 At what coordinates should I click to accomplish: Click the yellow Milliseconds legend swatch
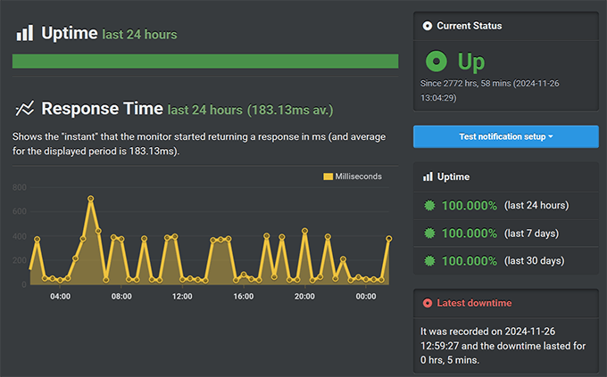tap(328, 176)
